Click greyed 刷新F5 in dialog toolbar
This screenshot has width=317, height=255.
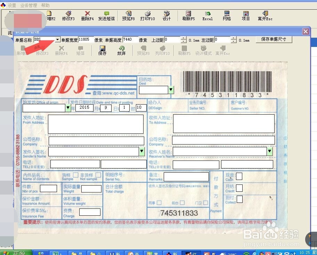184,50
